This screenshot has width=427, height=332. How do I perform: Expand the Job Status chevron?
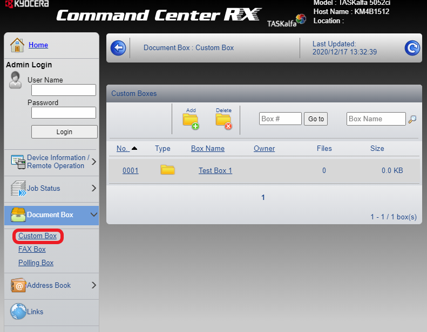point(94,188)
